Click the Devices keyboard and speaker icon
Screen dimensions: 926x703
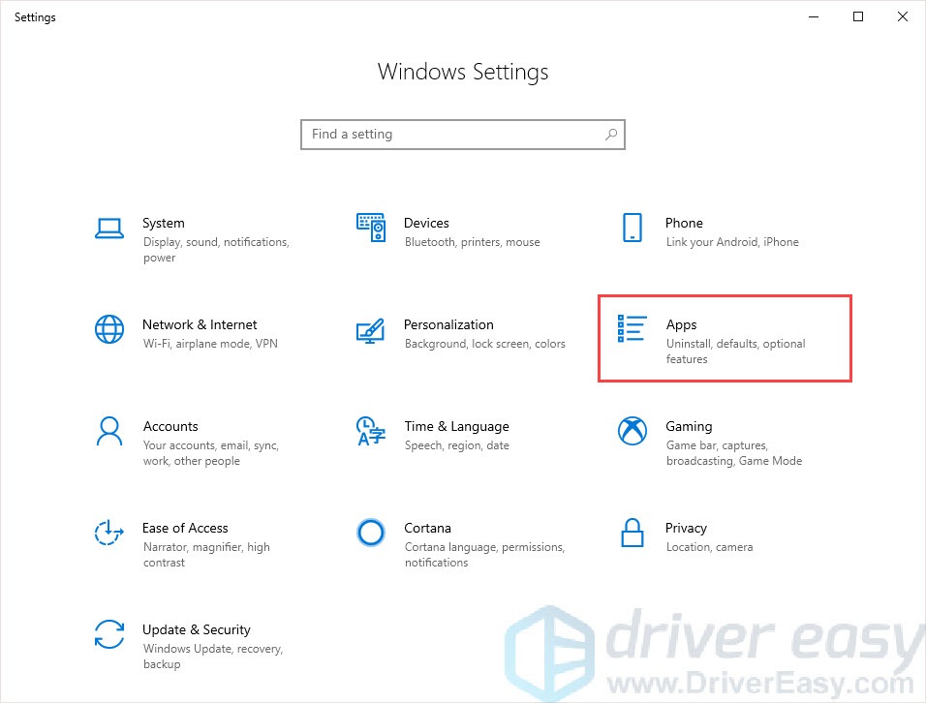coord(371,228)
